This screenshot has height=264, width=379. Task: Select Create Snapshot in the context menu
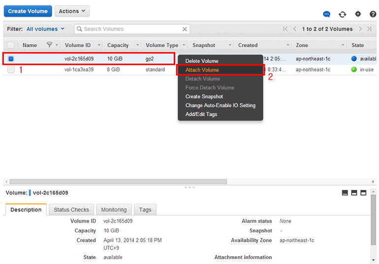point(204,97)
